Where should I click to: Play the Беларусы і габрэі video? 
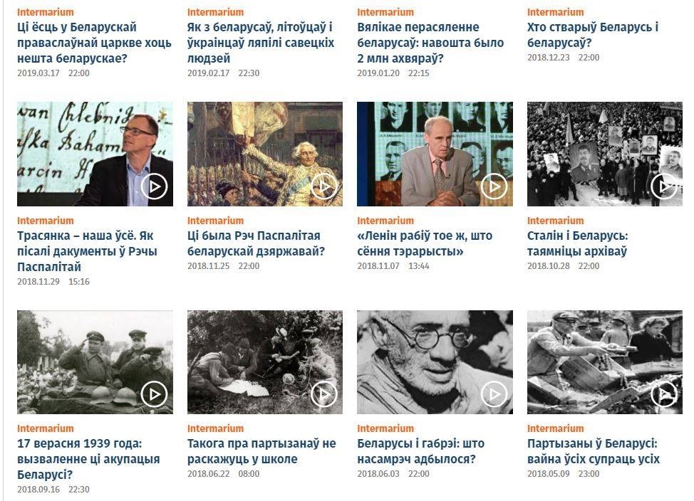(x=494, y=394)
